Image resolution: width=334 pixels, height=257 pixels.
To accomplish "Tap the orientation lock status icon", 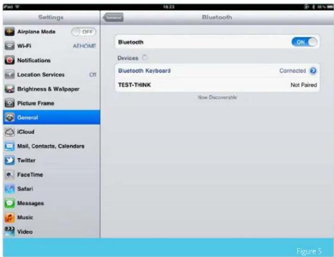I will point(306,7).
